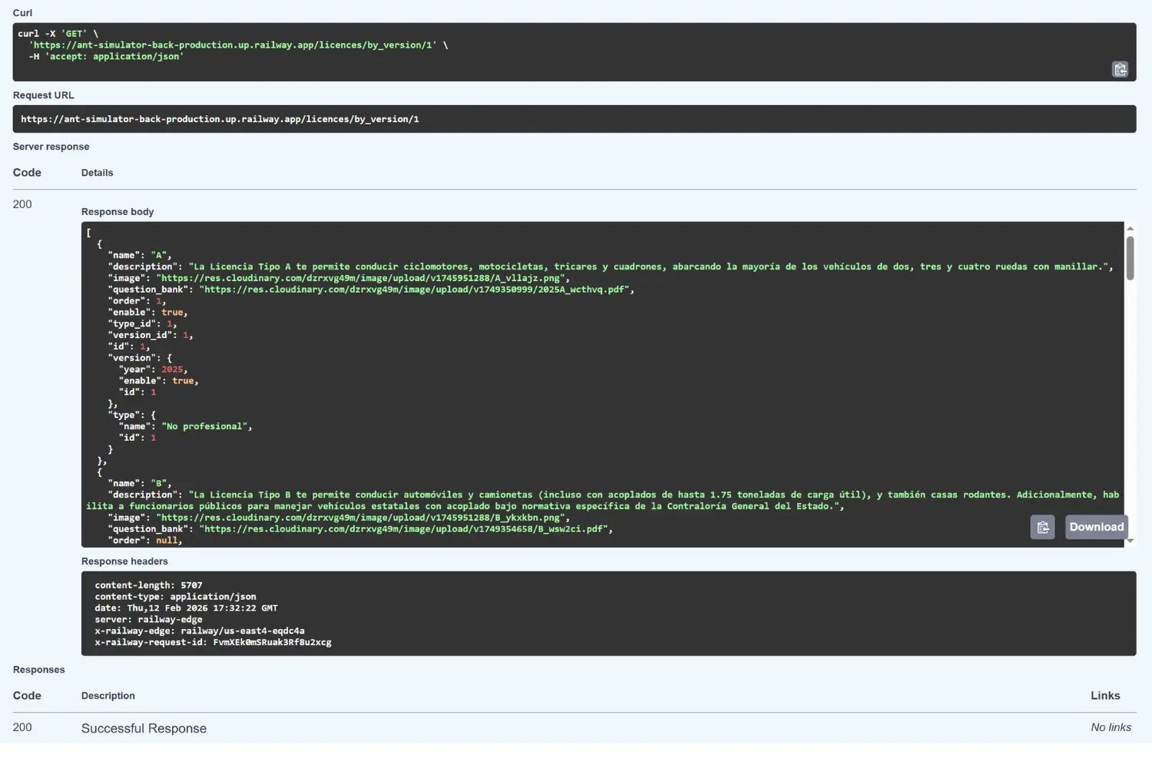1152x768 pixels.
Task: Click the copy icon beside Download button
Action: (1042, 527)
